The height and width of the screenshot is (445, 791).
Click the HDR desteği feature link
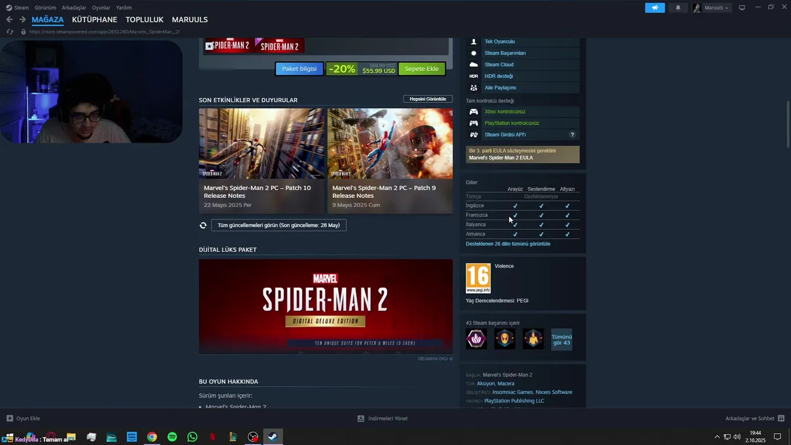pos(499,76)
